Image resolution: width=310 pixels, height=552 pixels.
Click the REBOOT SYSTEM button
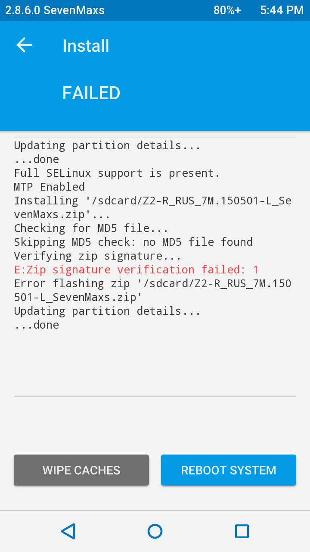pos(229,470)
